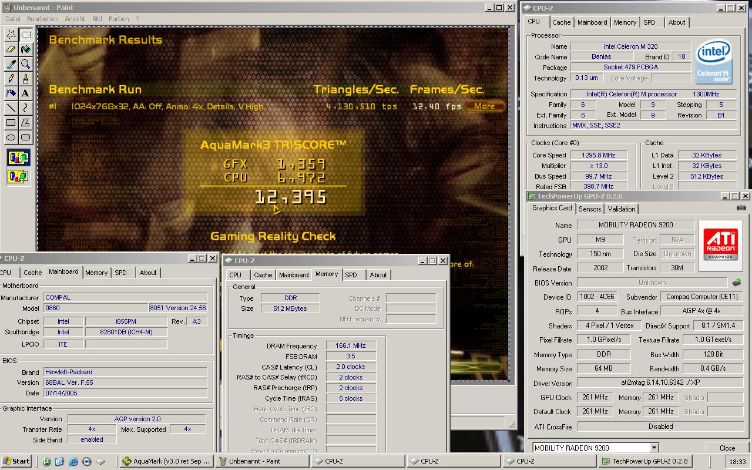
Task: Pick the Fill With Color bucket tool
Action: [26, 49]
